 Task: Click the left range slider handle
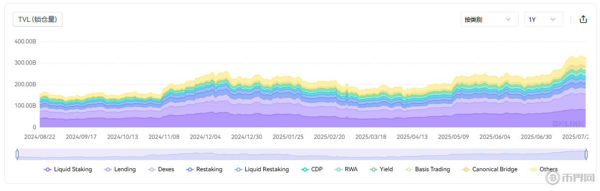(17, 154)
